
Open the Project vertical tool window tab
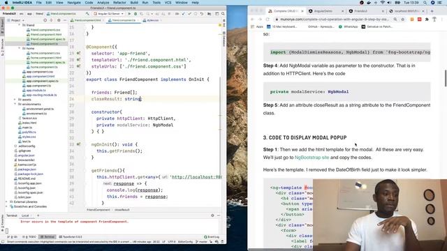coord(2,27)
